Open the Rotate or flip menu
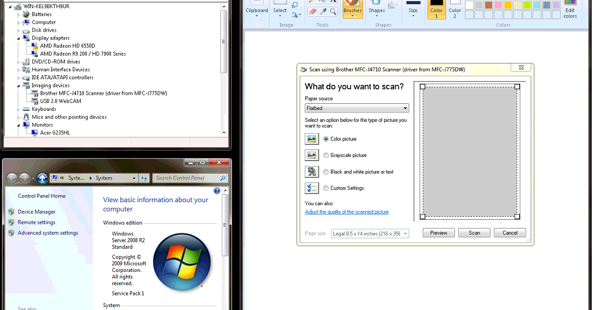The width and height of the screenshot is (592, 310). click(296, 15)
